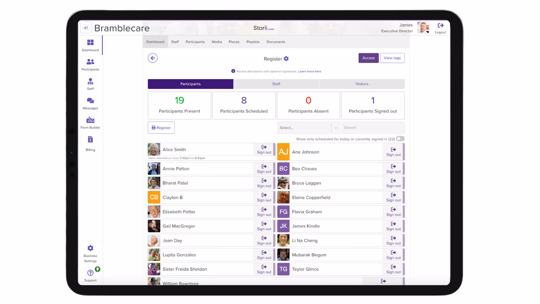The image size is (540, 304).
Task: Click the name Bruce Laggan
Action: 306,183
